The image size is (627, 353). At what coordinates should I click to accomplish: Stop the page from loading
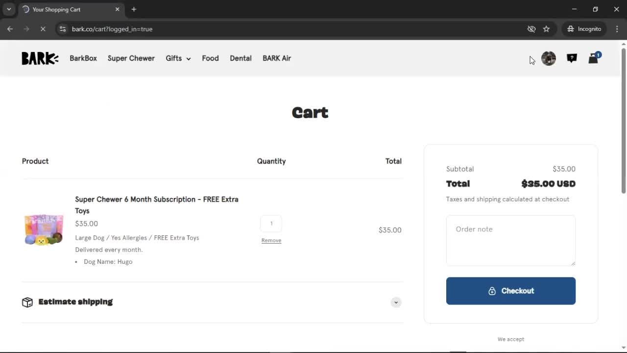tap(43, 29)
